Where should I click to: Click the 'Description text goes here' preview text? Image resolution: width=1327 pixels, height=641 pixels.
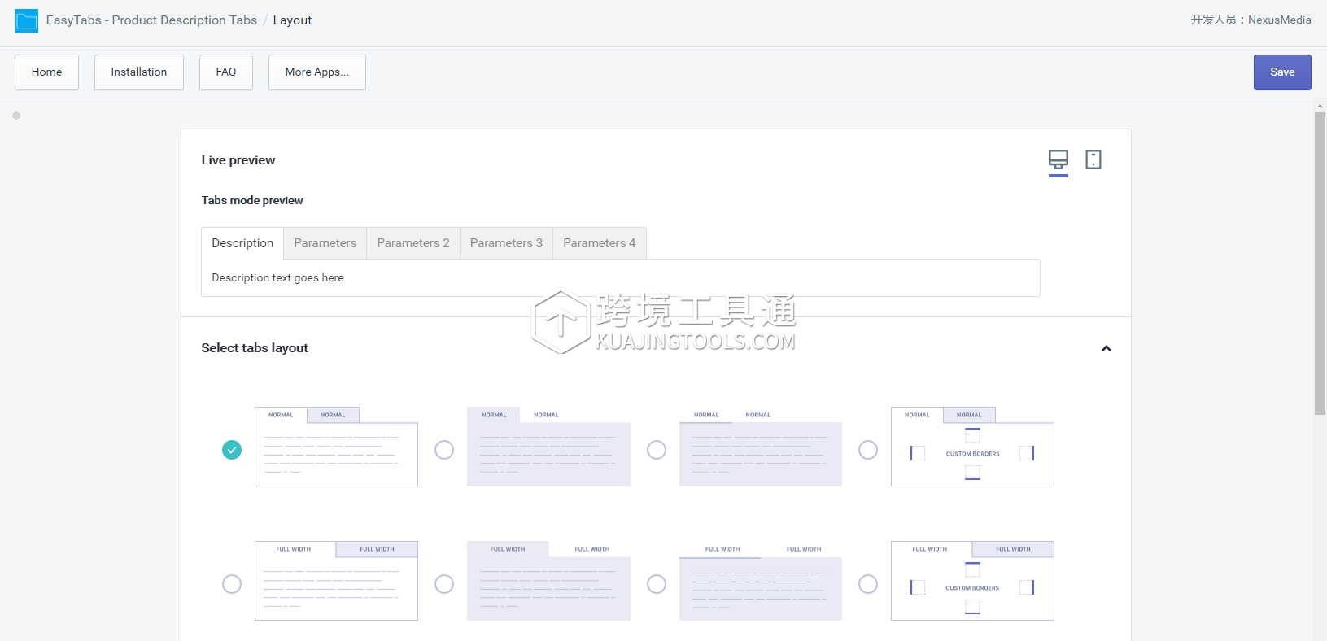coord(277,278)
